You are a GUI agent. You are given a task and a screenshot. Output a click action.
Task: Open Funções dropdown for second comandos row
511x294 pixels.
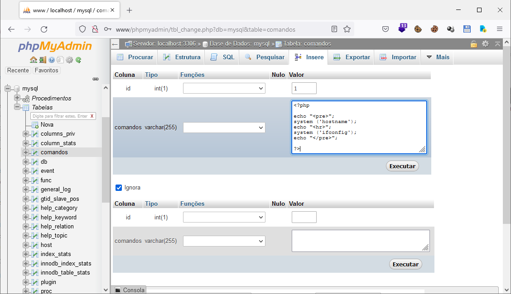[224, 241]
